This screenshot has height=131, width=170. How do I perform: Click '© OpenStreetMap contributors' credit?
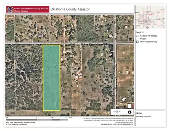16,124
